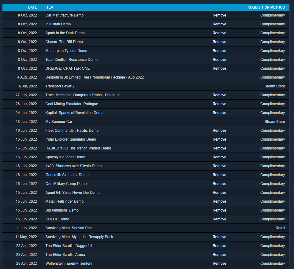This screenshot has width=294, height=269.
Task: Remove Gunsmith Simulator Demo
Action: [x=219, y=175]
